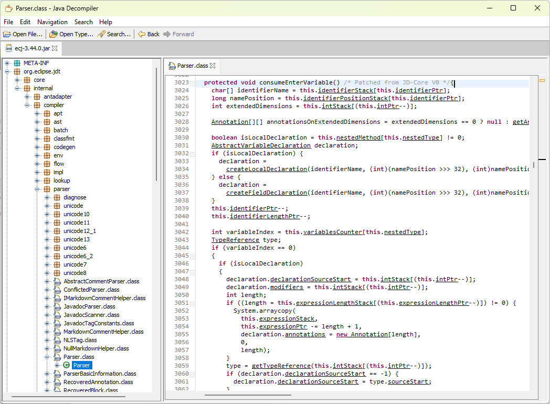
Task: Expand the META-INF tree node
Action: 7,63
